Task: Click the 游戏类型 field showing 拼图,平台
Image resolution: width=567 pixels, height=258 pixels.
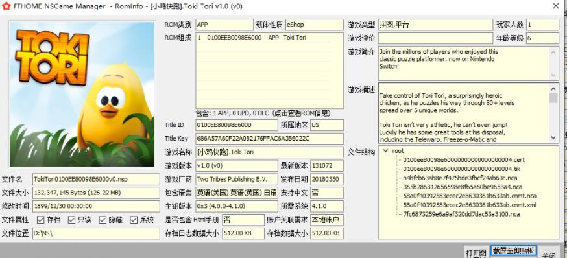Action: pos(436,25)
